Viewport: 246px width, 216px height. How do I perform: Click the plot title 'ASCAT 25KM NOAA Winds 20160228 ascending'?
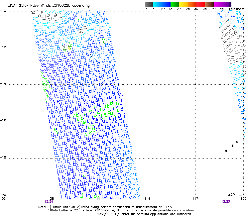(48, 6)
